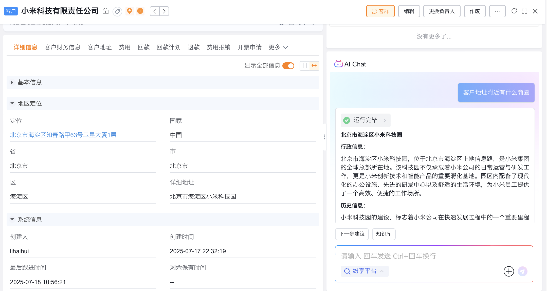This screenshot has width=547, height=291.
Task: Click the 编辑 button
Action: 409,11
